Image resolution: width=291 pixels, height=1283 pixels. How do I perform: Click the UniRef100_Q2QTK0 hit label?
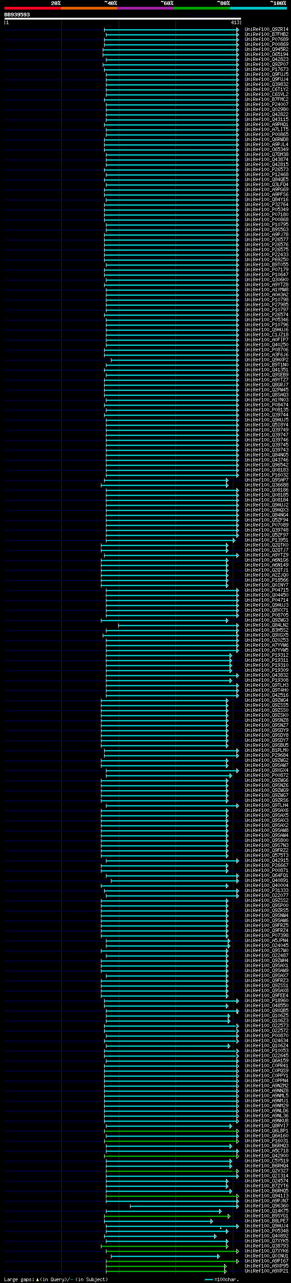[266, 545]
